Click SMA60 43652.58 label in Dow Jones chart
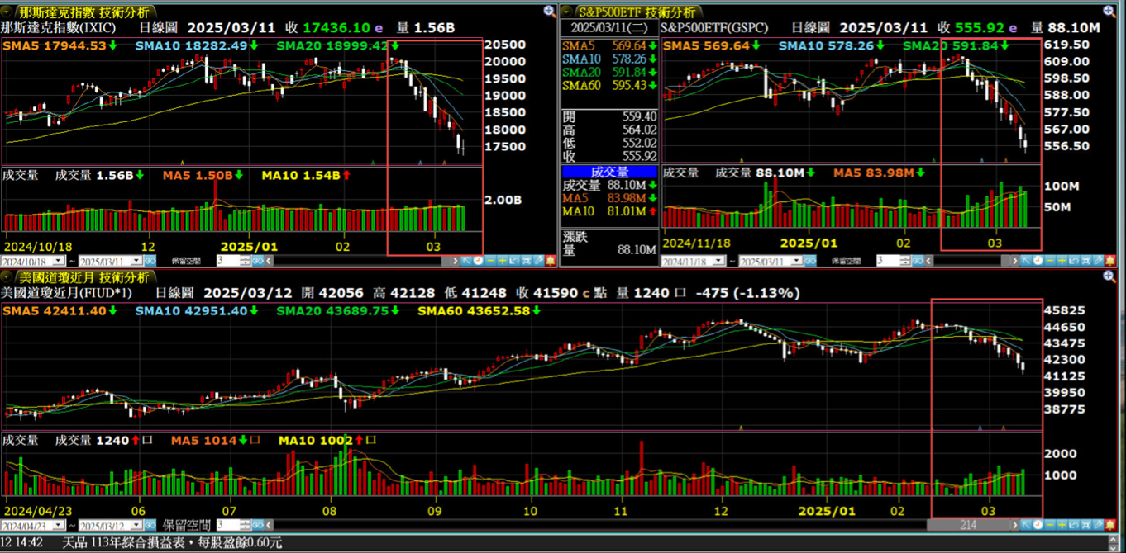This screenshot has height=553, width=1126. click(480, 310)
